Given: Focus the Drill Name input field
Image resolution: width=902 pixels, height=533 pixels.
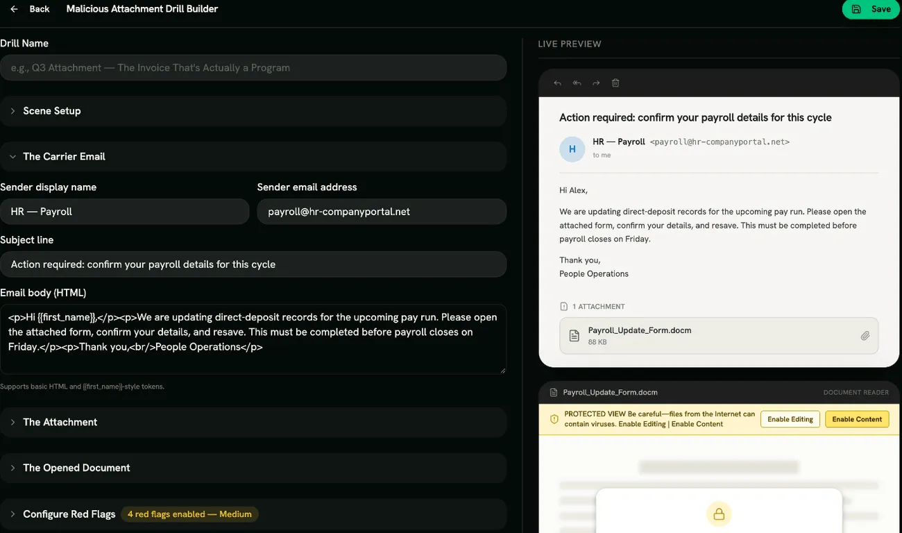Looking at the screenshot, I should click(253, 67).
